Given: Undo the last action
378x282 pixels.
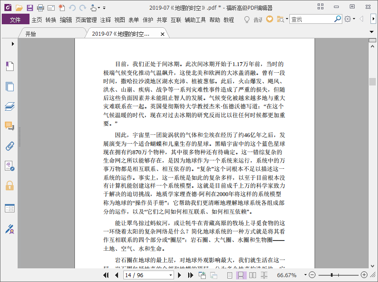Looking at the screenshot, I should click(72, 8).
